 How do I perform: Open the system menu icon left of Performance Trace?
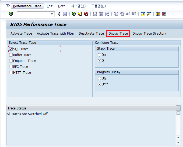click(x=8, y=6)
